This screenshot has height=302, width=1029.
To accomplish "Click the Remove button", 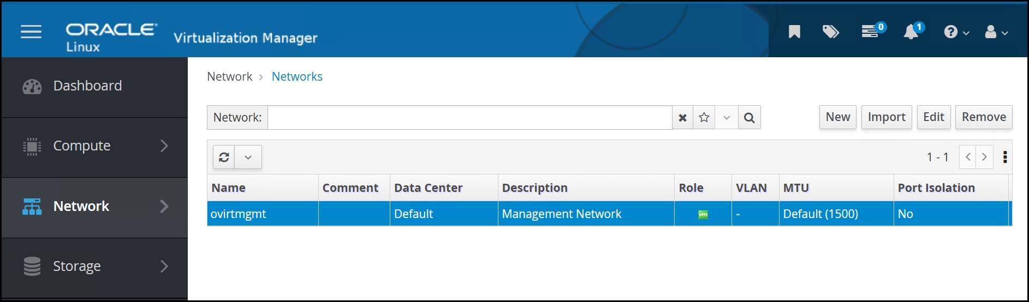I will pos(984,117).
